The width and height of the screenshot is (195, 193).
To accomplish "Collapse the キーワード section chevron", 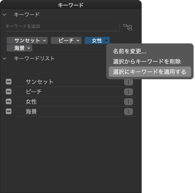I will coord(4,15).
